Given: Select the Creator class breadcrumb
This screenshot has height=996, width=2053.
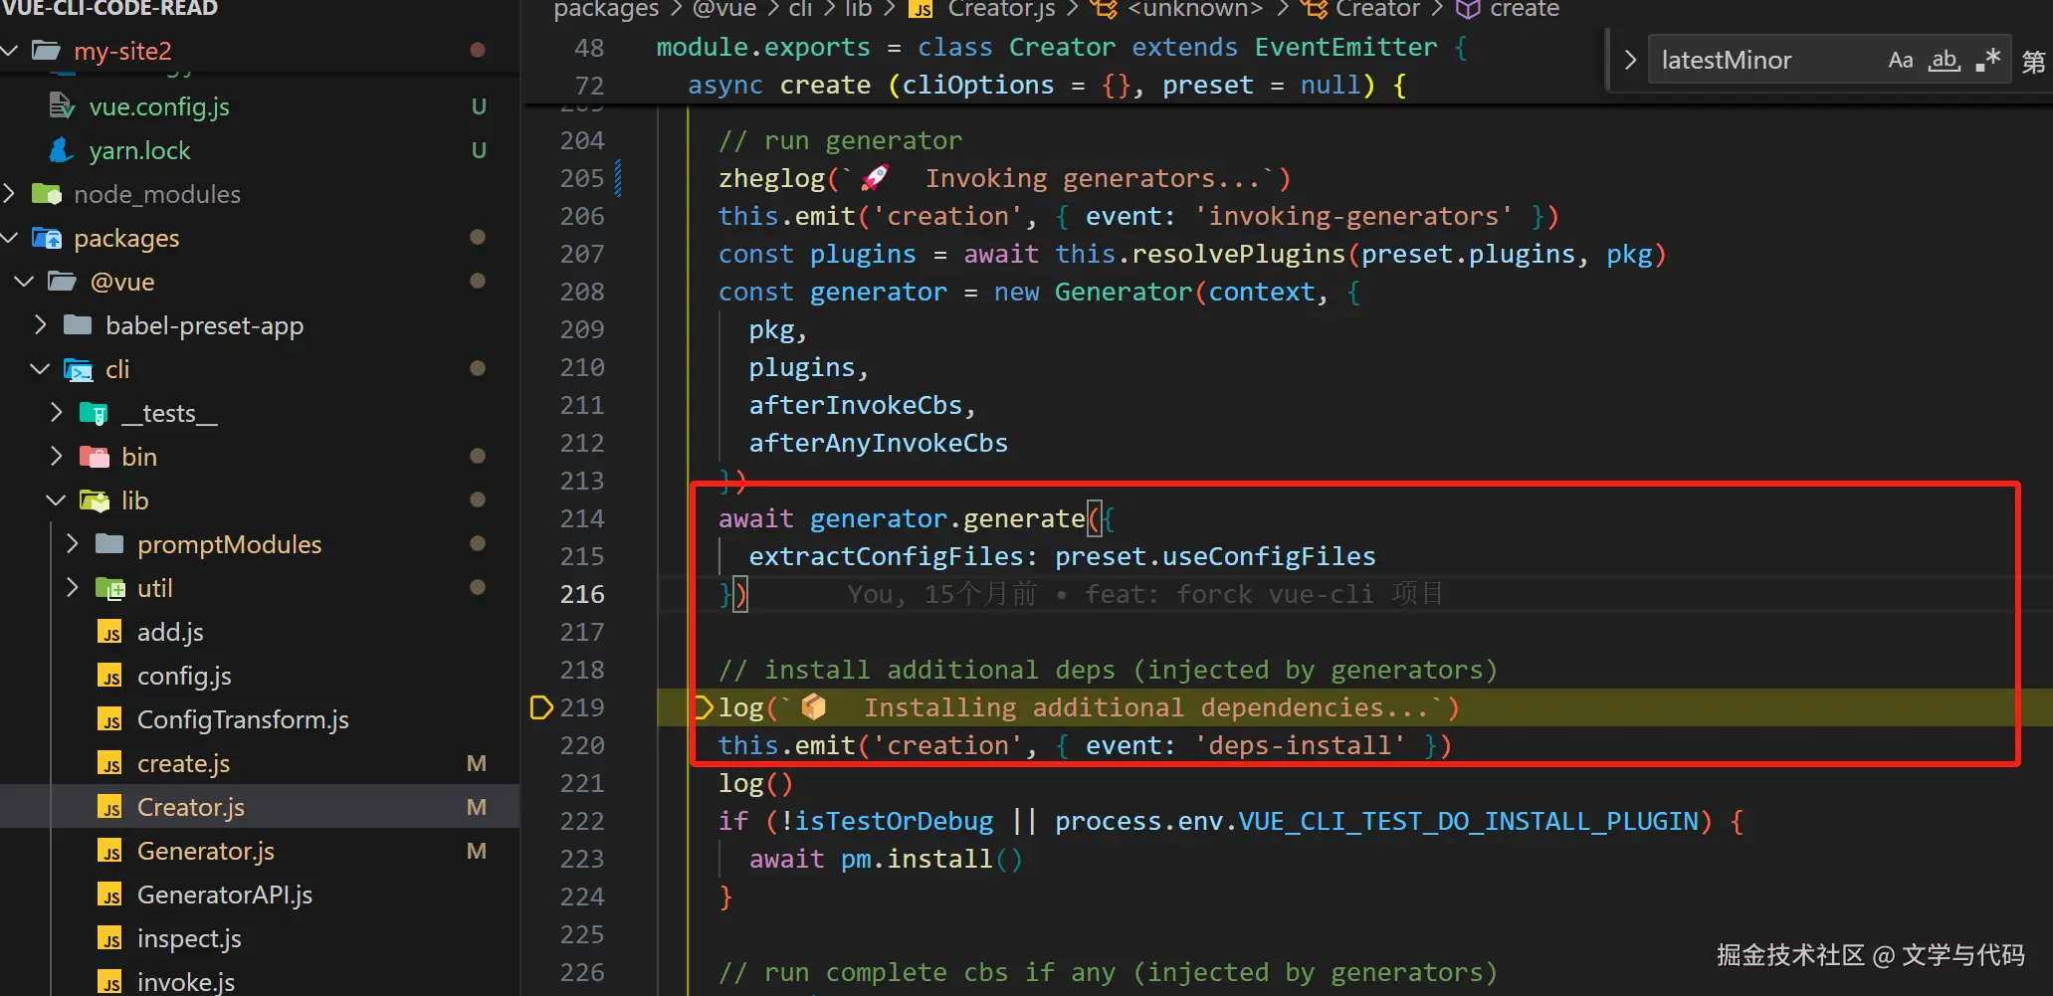Looking at the screenshot, I should [x=1378, y=9].
